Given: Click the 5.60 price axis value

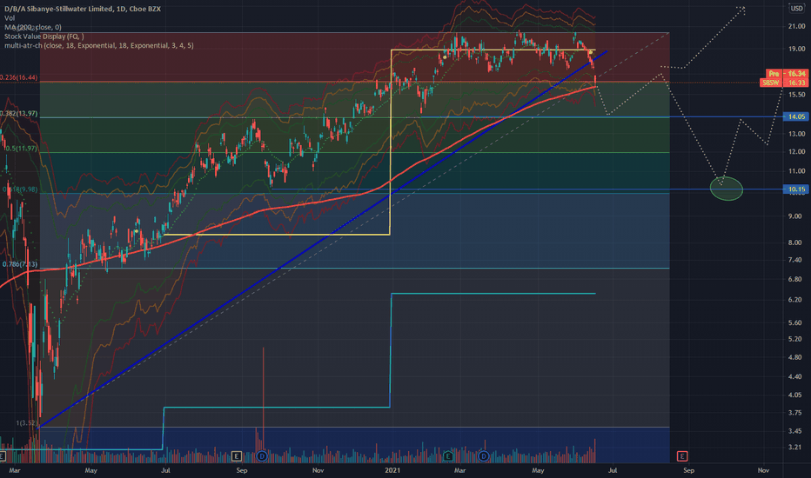Looking at the screenshot, I should pyautogui.click(x=796, y=322).
